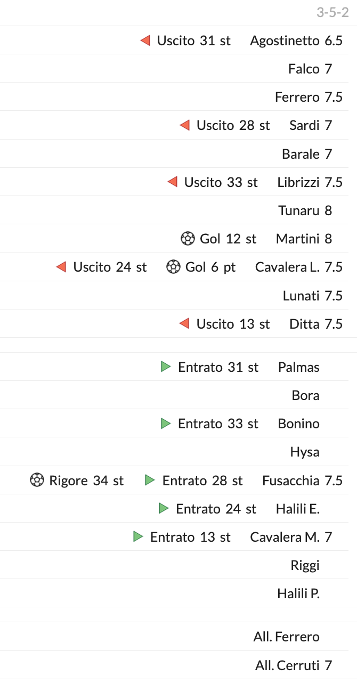Click coach name All. Ferrero
Screen dimensions: 357x684
point(286,637)
